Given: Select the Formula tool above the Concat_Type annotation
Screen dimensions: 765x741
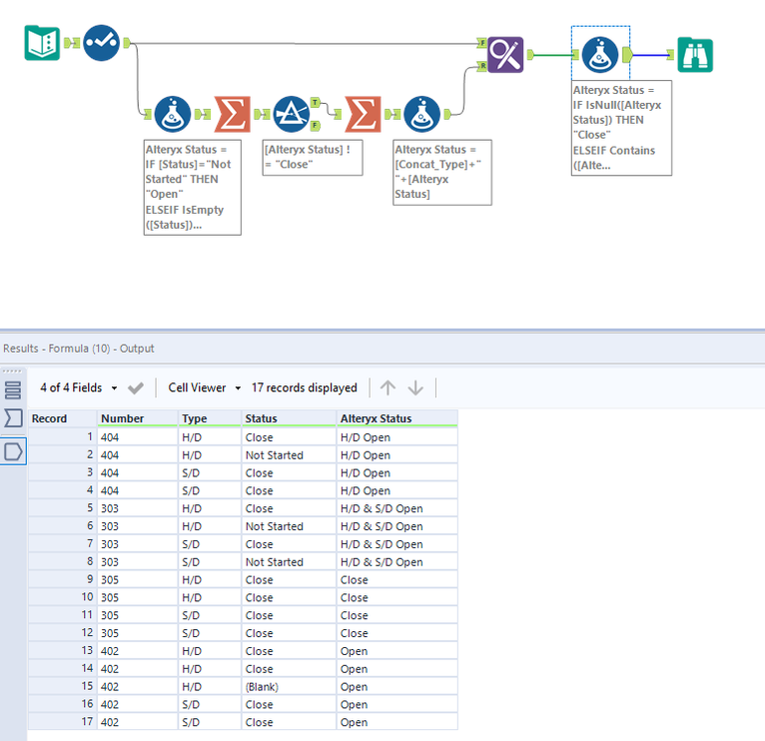Looking at the screenshot, I should coord(423,115).
